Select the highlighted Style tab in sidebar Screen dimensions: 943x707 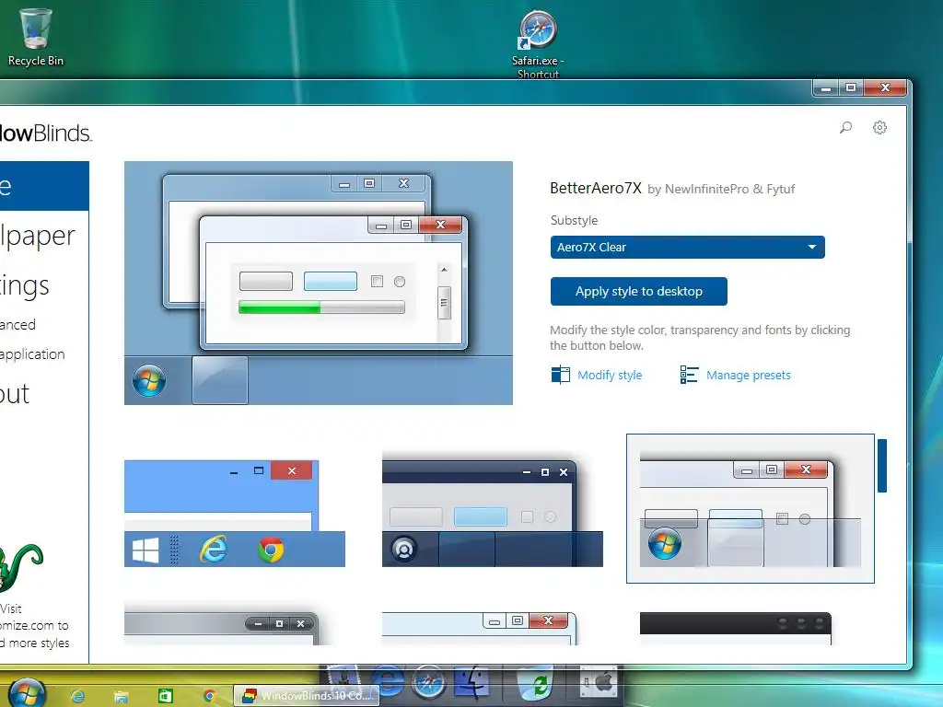coord(44,186)
